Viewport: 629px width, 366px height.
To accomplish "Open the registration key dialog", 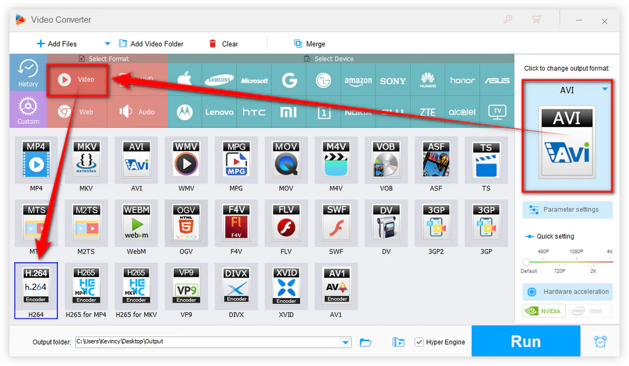I will pyautogui.click(x=507, y=19).
